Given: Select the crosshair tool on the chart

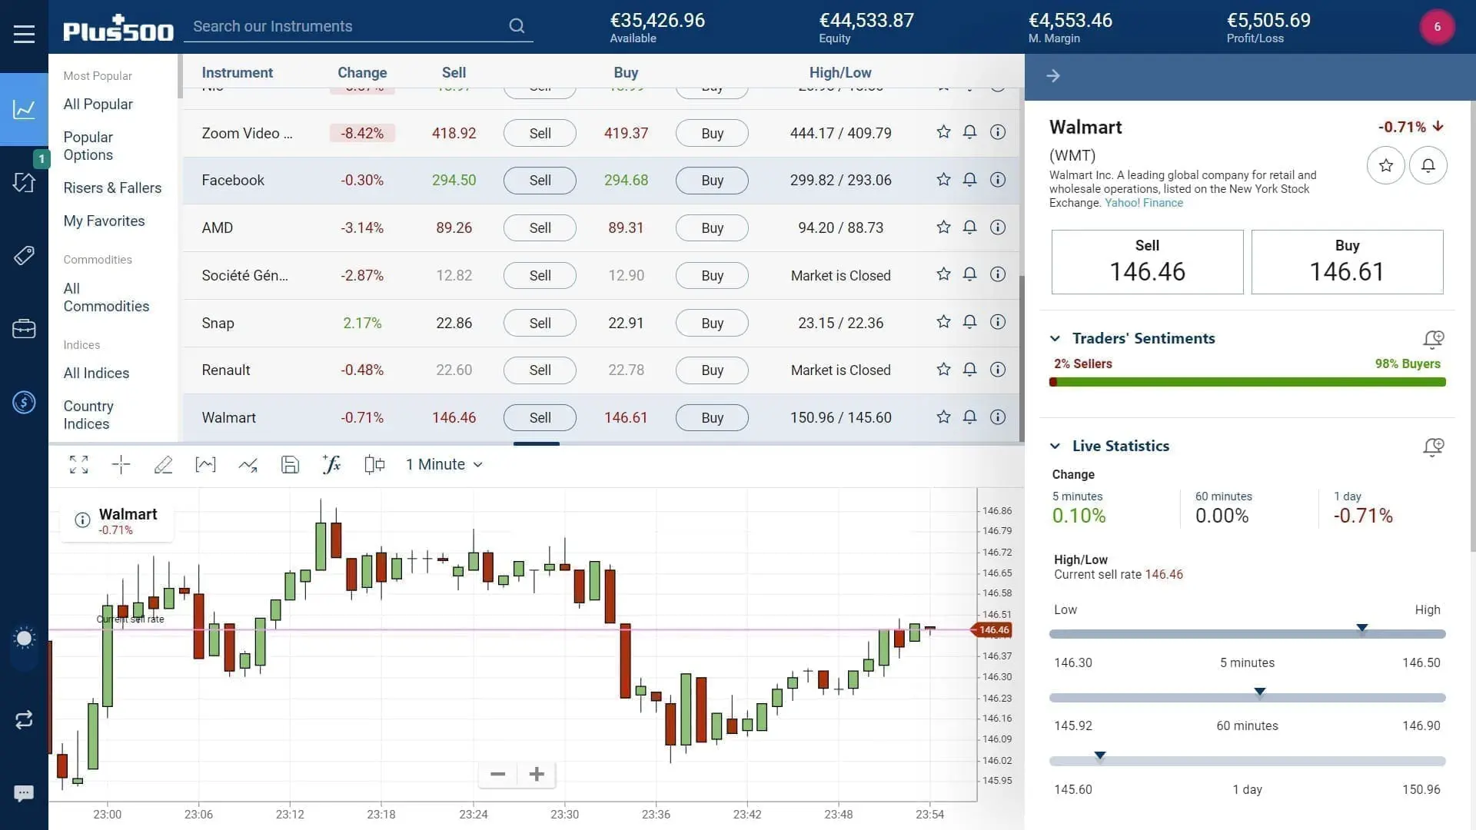Looking at the screenshot, I should click(121, 464).
